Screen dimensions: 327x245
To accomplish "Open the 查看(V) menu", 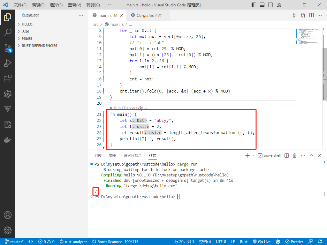I will (x=74, y=5).
